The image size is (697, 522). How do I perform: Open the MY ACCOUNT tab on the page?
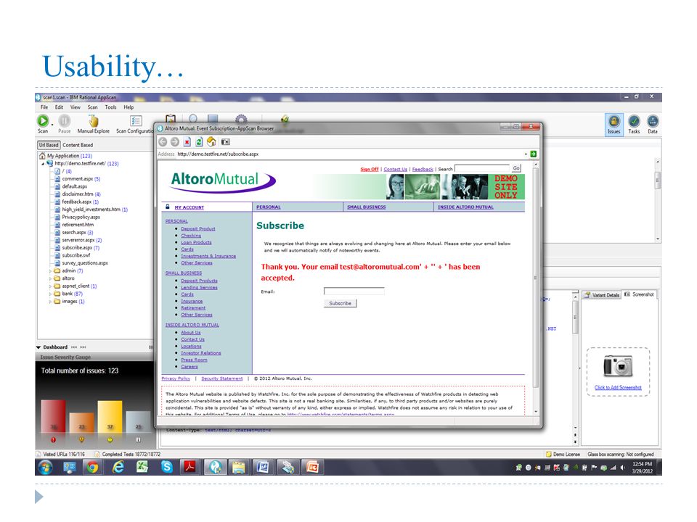pyautogui.click(x=189, y=207)
